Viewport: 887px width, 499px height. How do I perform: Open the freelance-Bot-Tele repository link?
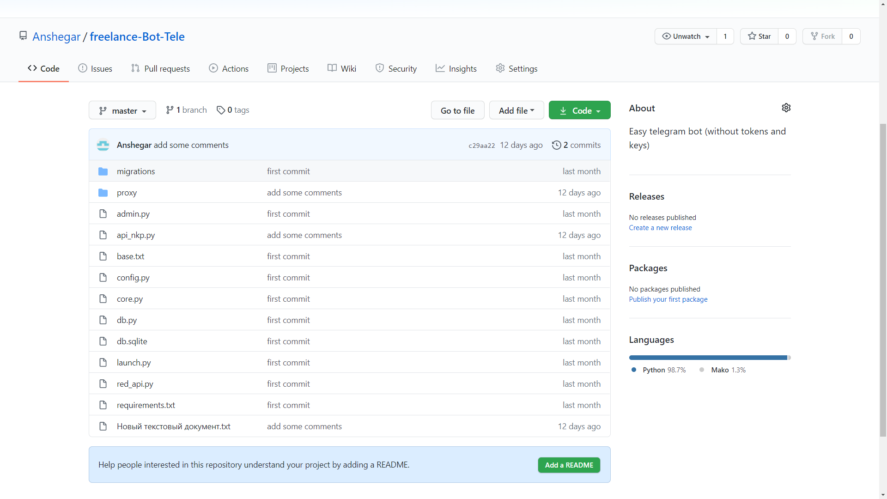tap(137, 37)
